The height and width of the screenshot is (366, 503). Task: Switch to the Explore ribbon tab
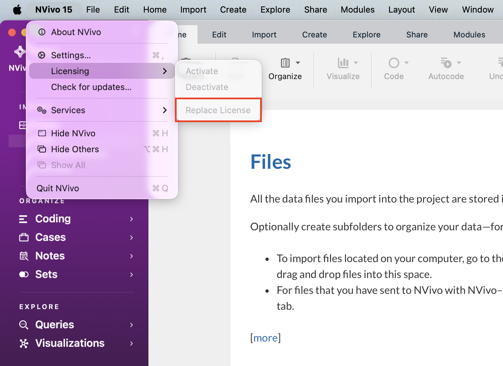click(366, 35)
